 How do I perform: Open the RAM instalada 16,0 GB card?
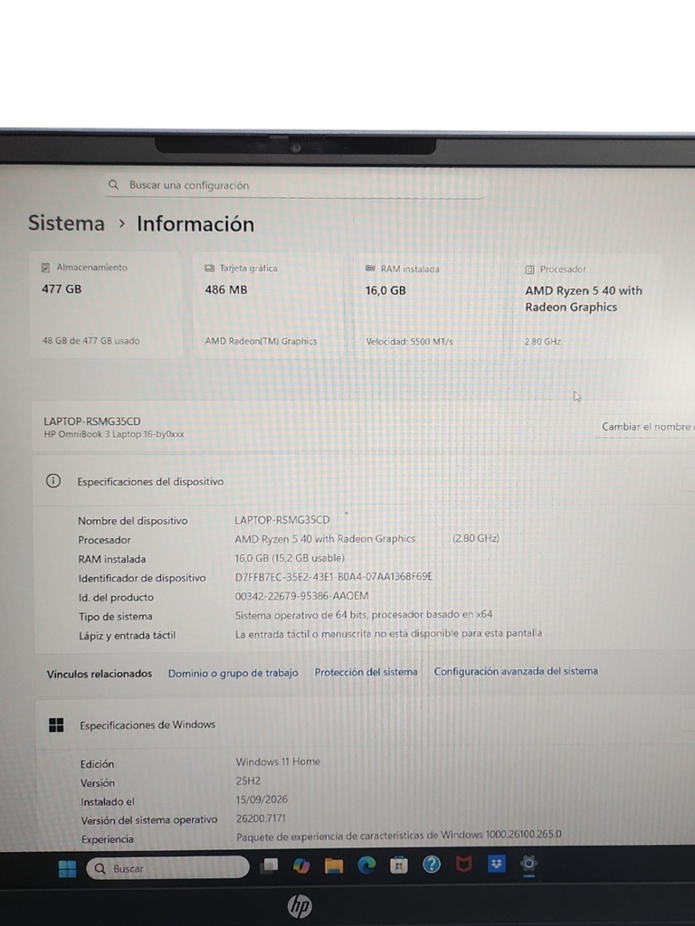click(x=428, y=306)
